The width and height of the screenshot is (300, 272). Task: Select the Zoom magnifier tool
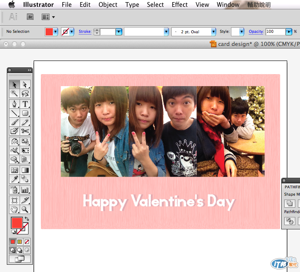25,209
